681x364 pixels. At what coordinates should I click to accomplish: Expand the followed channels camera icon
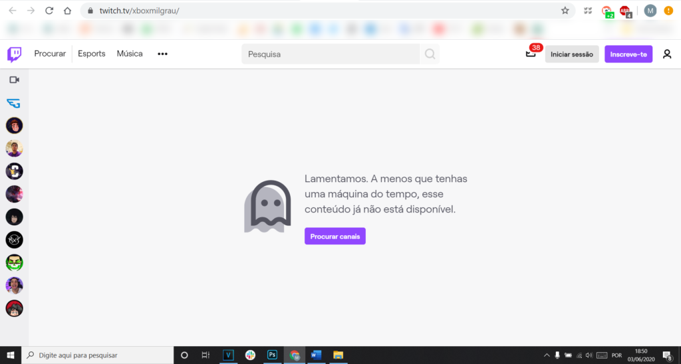pos(14,80)
